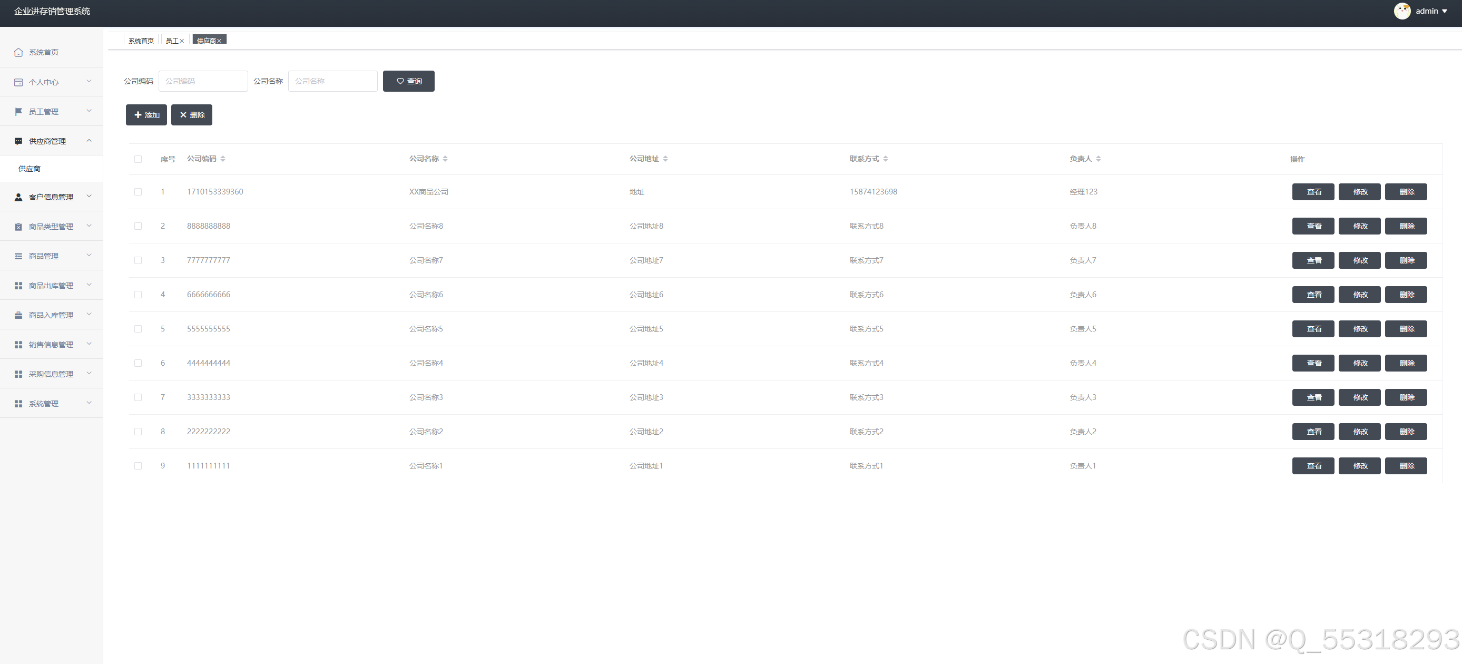
Task: Click the flag icon for 员工管理
Action: click(x=18, y=112)
